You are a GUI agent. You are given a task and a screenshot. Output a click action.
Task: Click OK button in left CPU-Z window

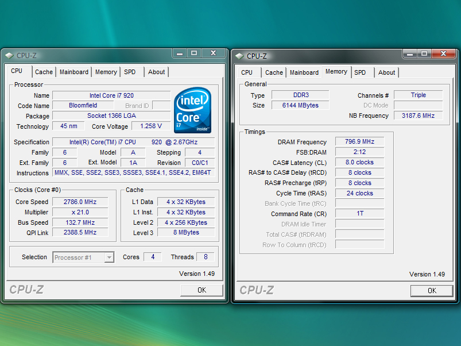(x=202, y=290)
